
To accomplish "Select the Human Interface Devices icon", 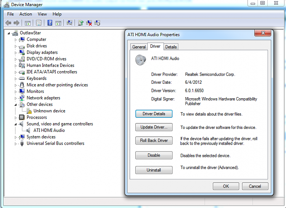I will (22, 65).
